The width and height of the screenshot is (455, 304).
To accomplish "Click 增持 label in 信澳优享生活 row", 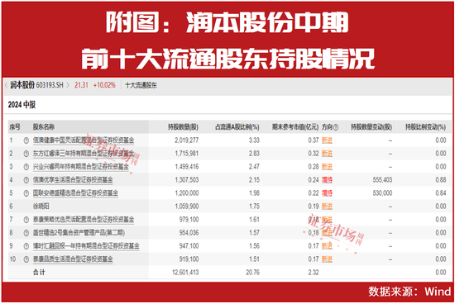I will (327, 180).
